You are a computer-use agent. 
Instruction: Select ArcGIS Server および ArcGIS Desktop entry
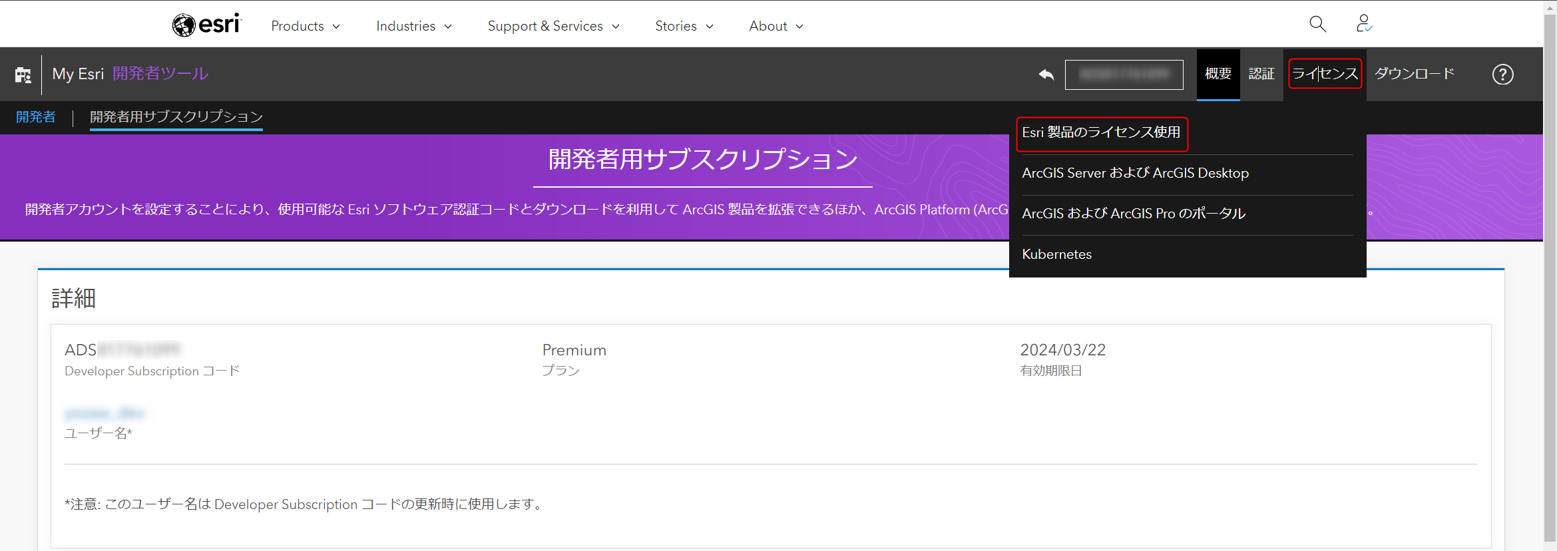point(1135,173)
